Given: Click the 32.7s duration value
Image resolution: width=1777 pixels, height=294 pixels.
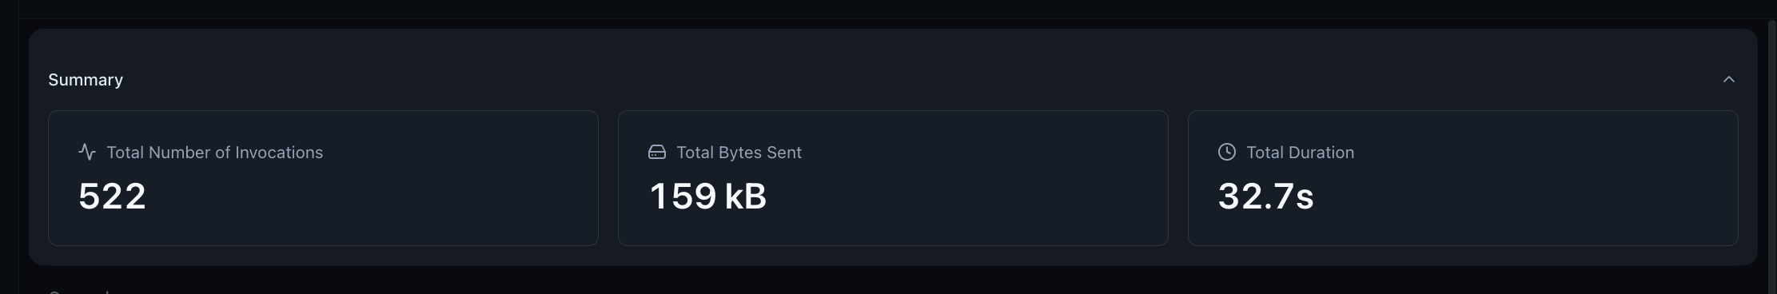Looking at the screenshot, I should pos(1266,197).
